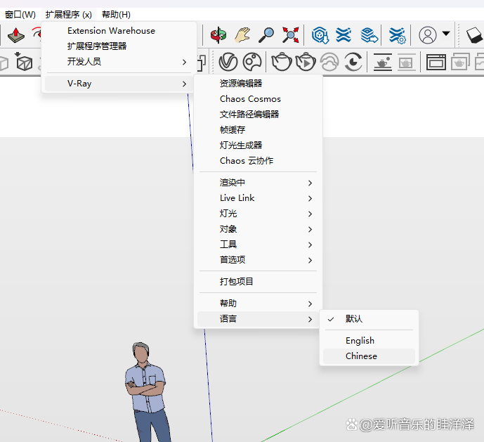Open Extension Warehouse toolbar icon

(x=344, y=35)
